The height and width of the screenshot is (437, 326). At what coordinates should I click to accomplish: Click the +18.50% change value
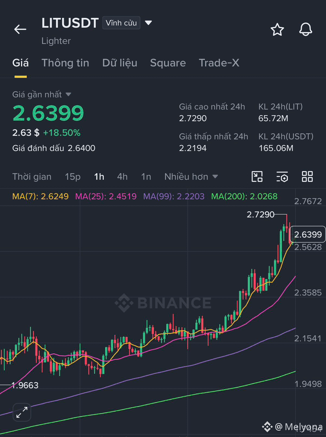click(62, 133)
